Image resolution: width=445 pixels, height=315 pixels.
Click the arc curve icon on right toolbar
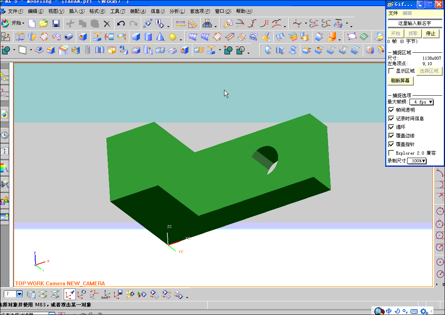[x=440, y=173]
